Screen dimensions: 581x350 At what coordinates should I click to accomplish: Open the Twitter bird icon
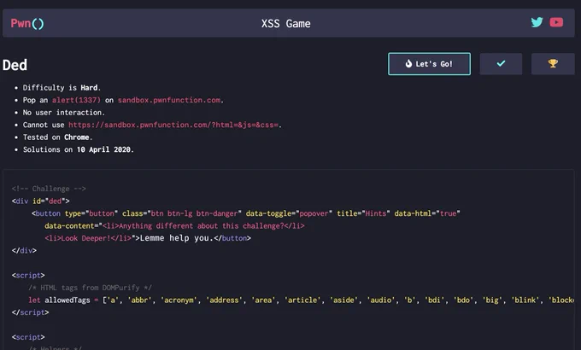[x=537, y=22]
